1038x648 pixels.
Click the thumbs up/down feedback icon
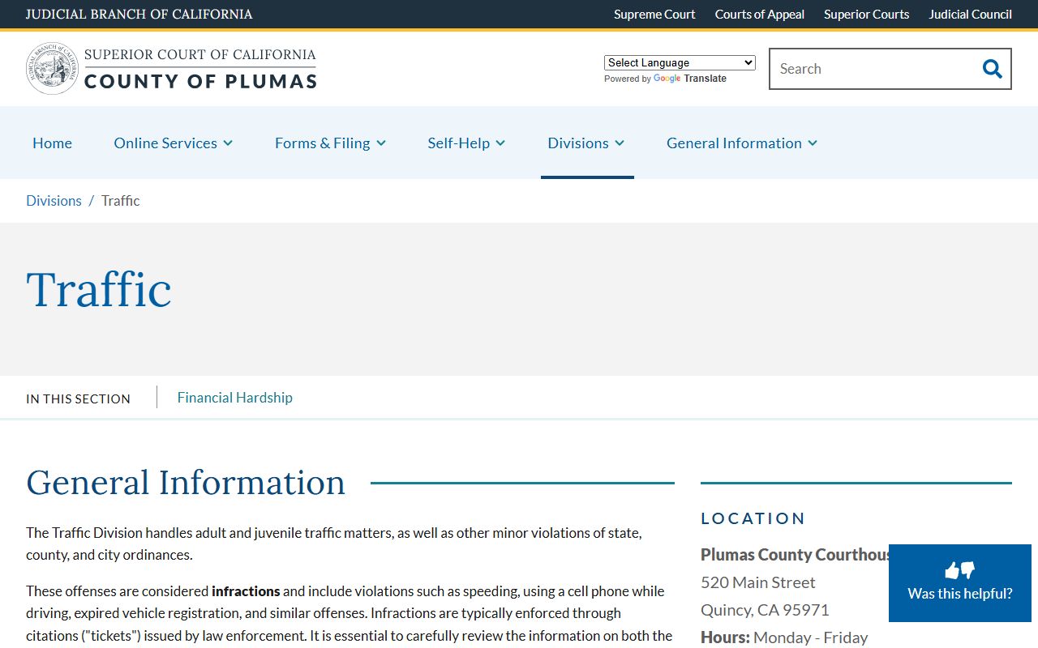pos(960,570)
